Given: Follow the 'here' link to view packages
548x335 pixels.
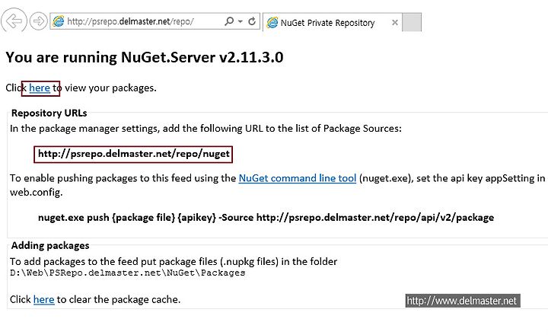Looking at the screenshot, I should [x=40, y=88].
